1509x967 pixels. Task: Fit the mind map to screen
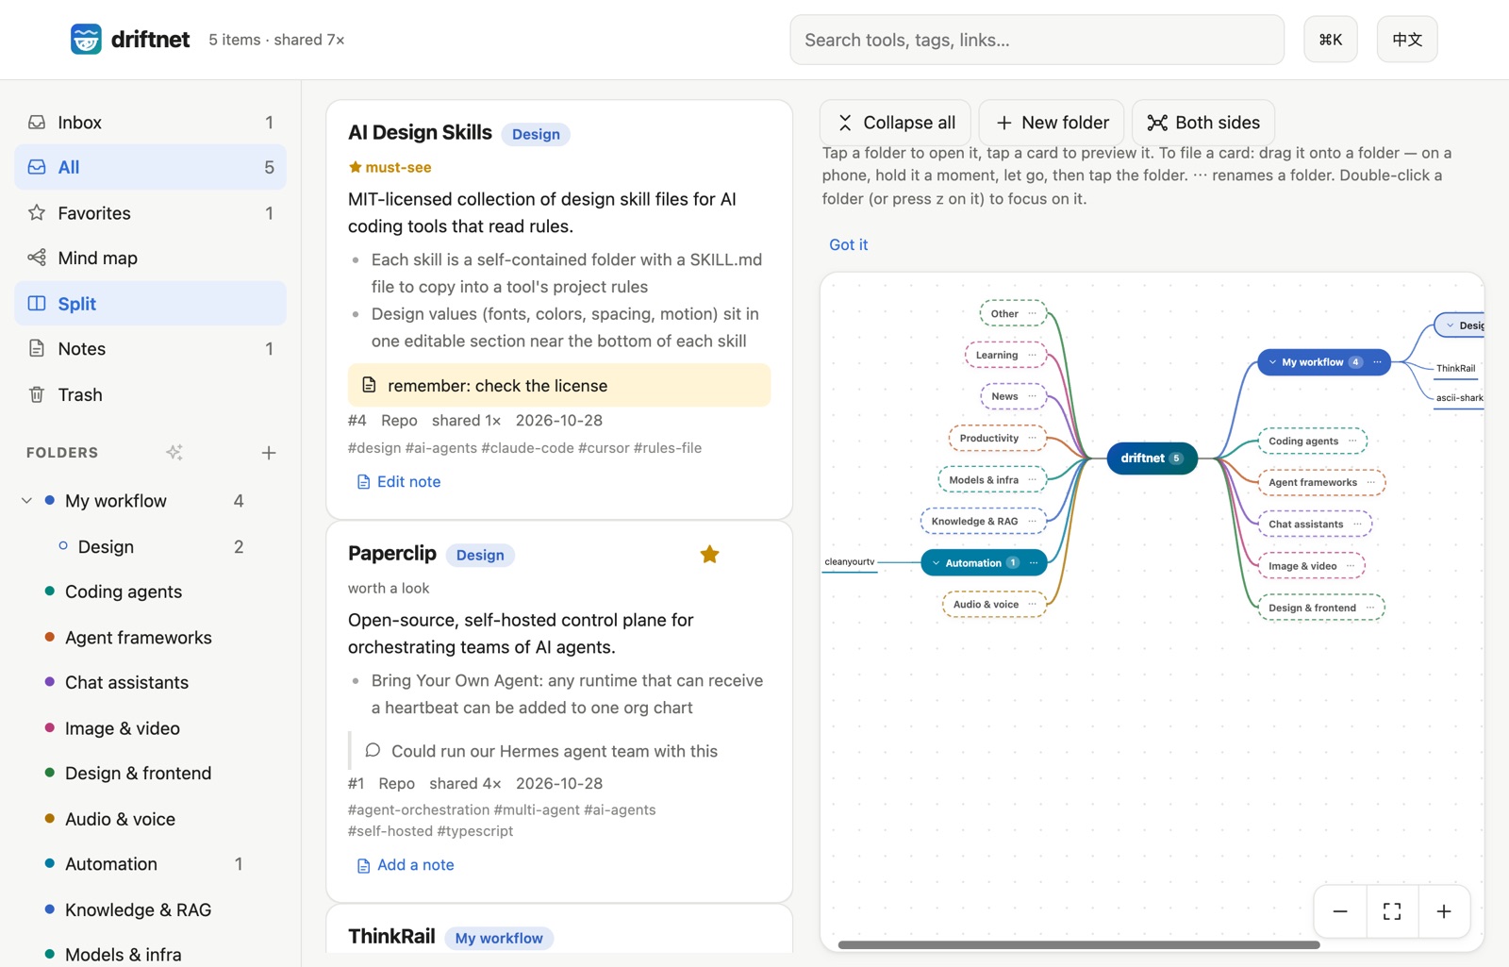pyautogui.click(x=1392, y=911)
